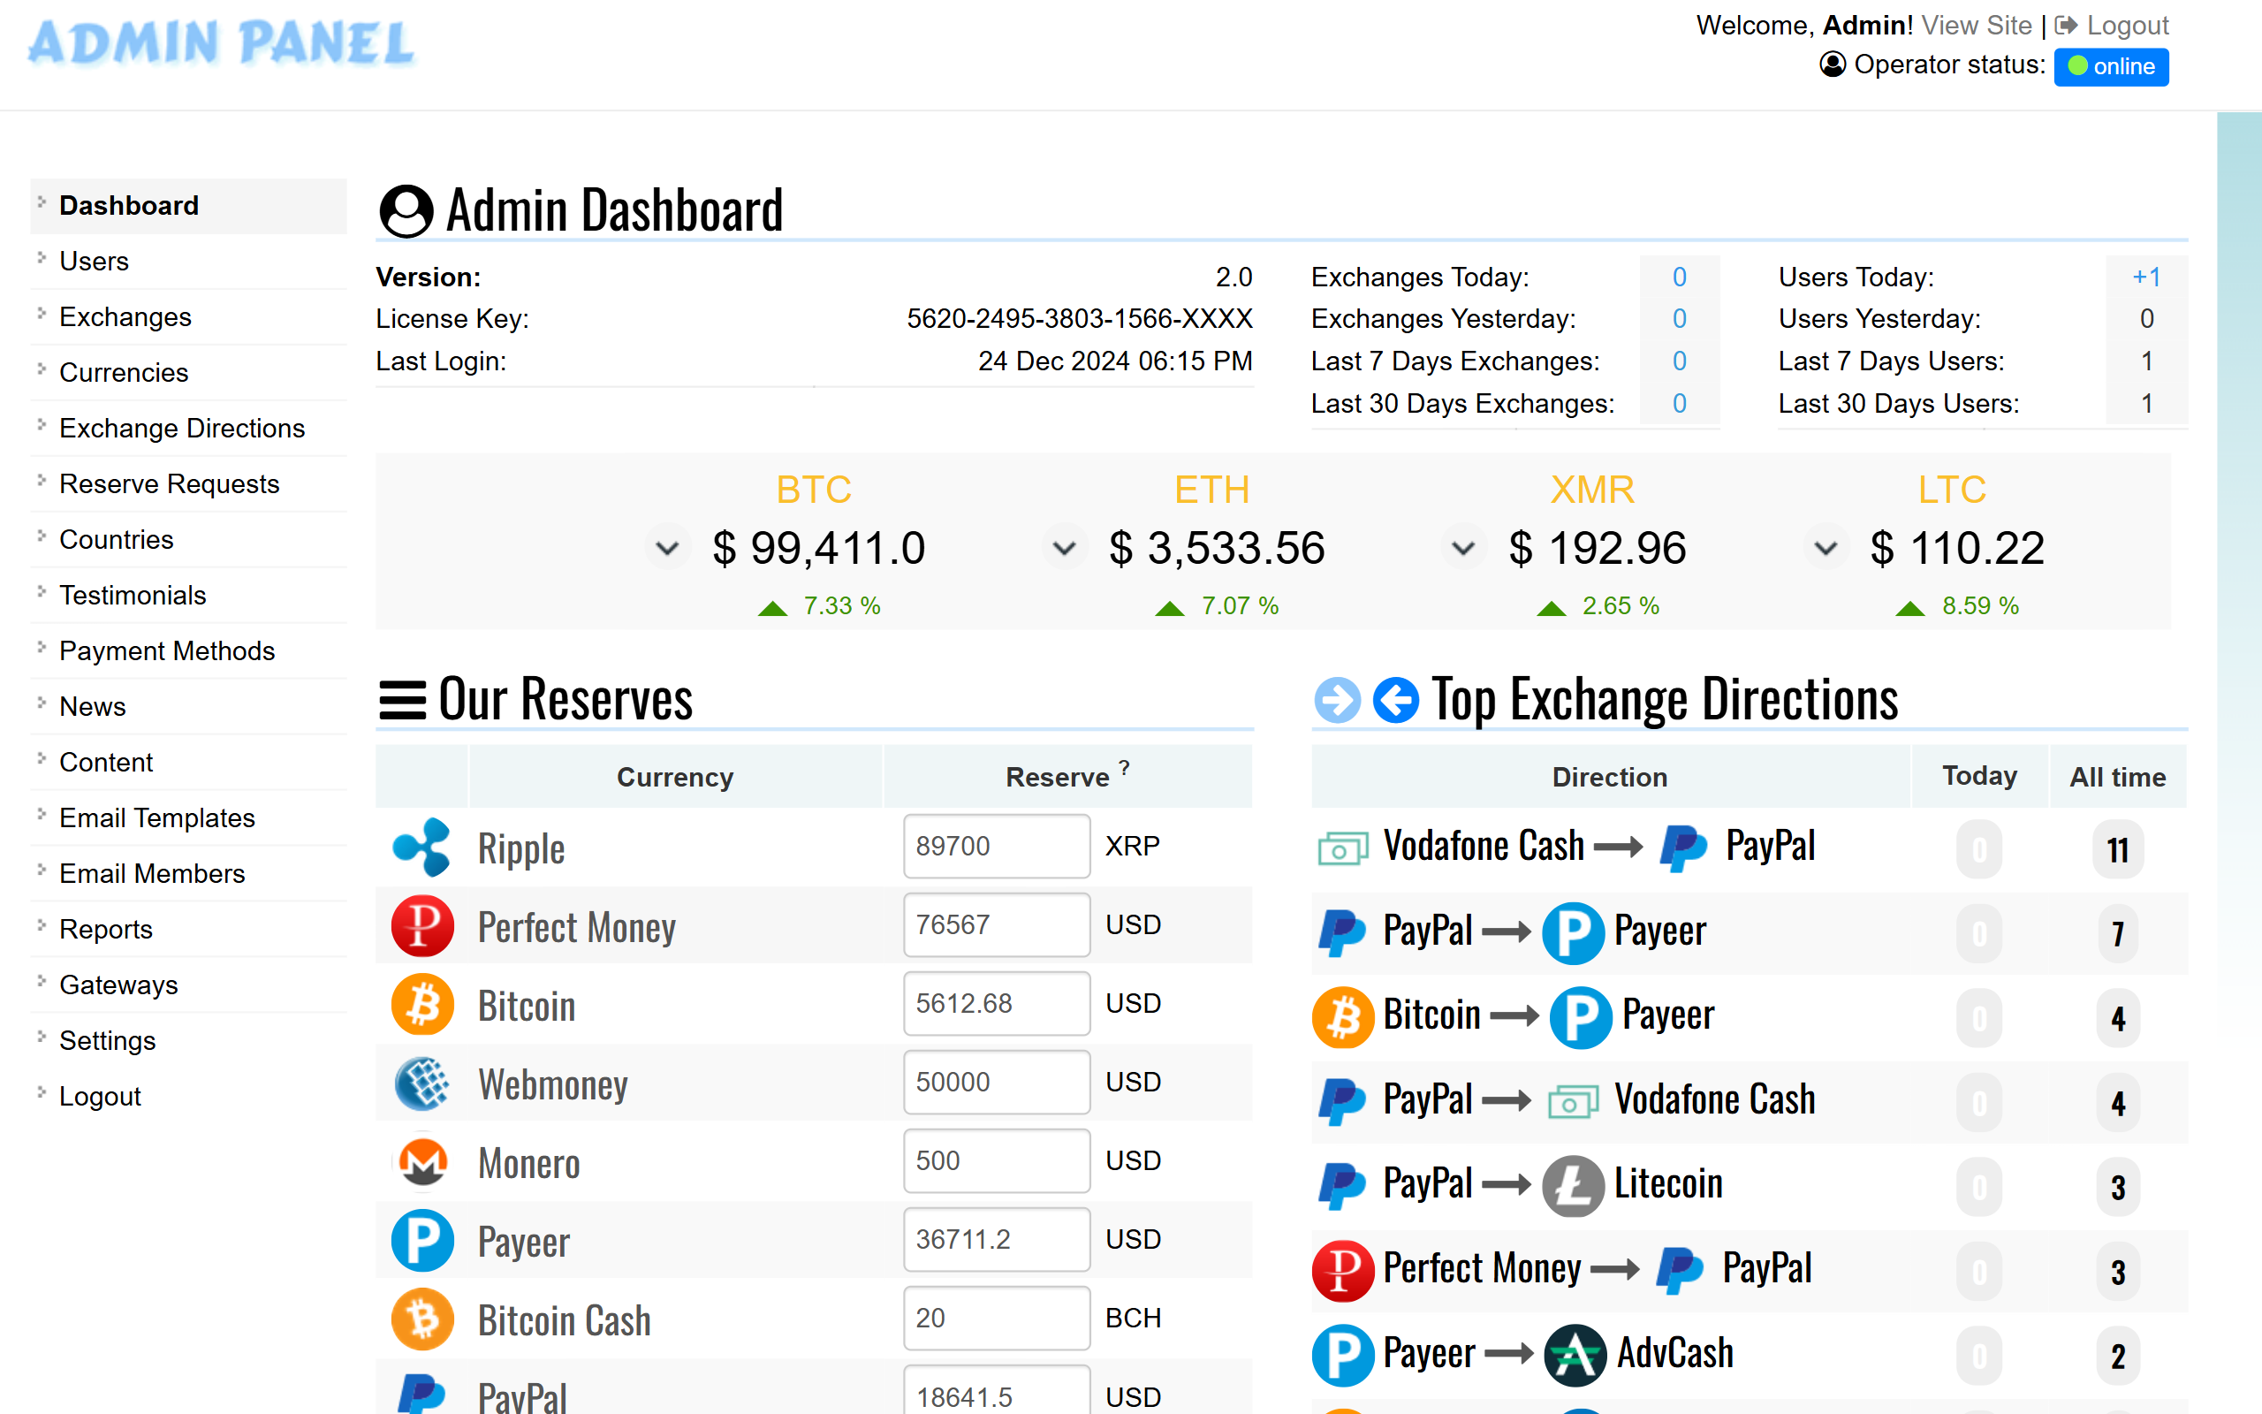Click the Admin Panel logo
Viewport: 2262px width, 1414px height.
pos(222,44)
